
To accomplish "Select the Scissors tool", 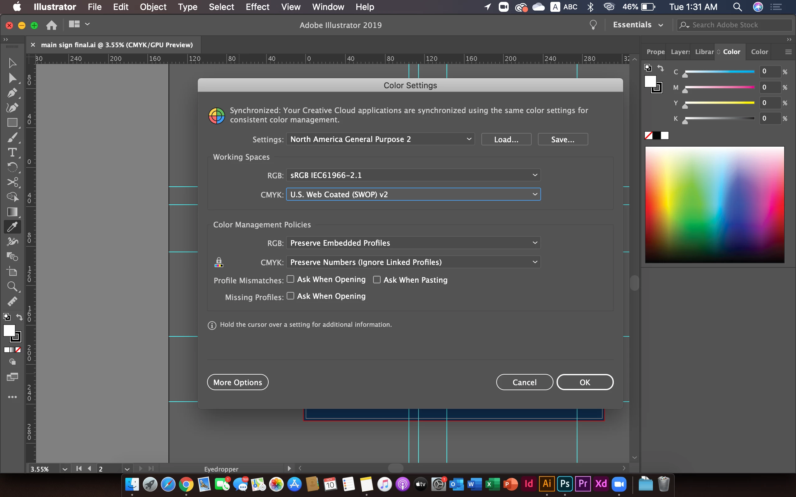I will (12, 182).
